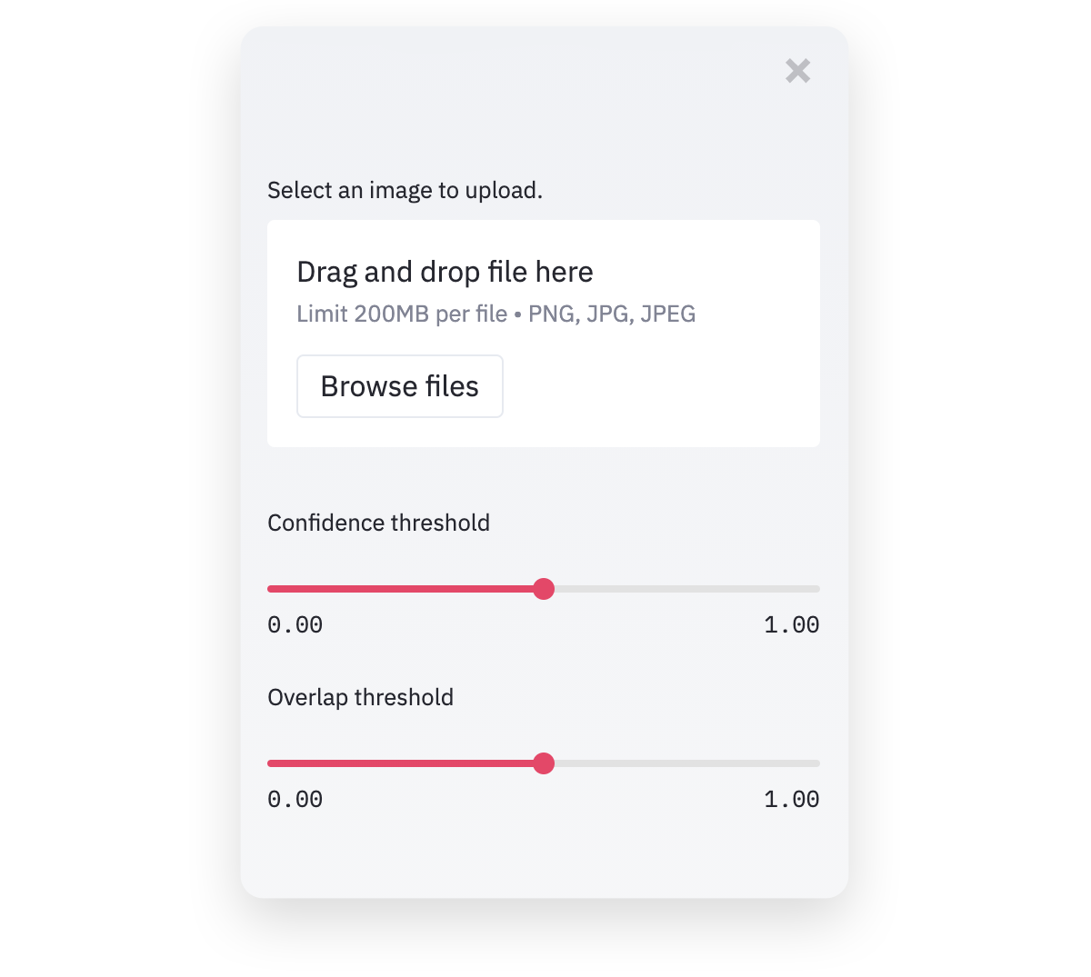Click the Overlap threshold label
Viewport: 1091px width, 977px height.
[360, 697]
